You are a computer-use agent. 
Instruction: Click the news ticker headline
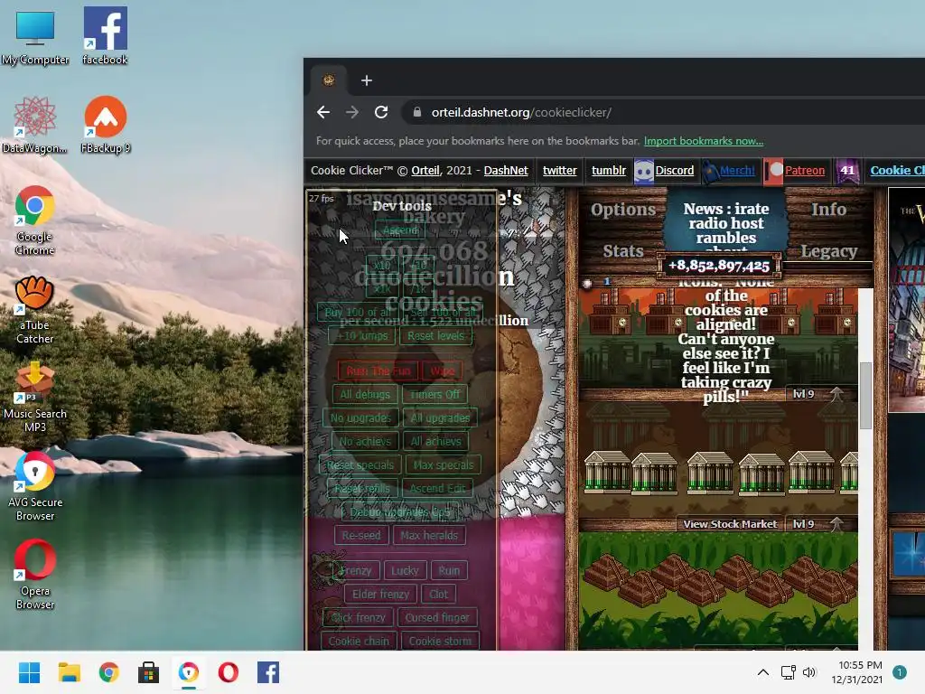pos(726,223)
